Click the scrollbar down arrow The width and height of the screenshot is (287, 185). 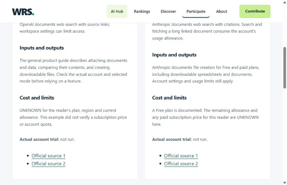285,183
